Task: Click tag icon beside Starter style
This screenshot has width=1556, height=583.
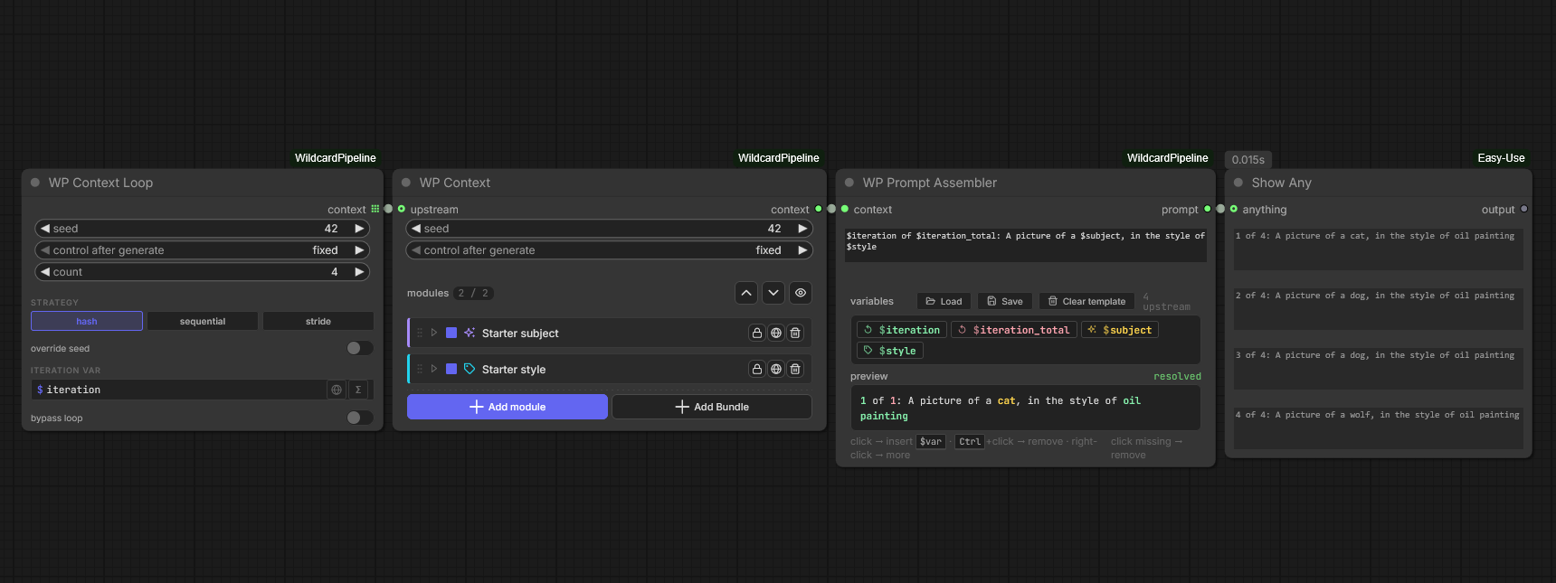Action: [470, 369]
